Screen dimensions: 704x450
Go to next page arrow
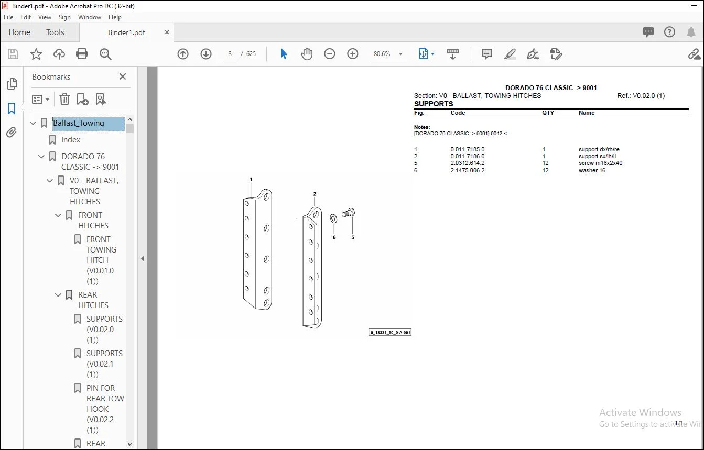point(206,54)
